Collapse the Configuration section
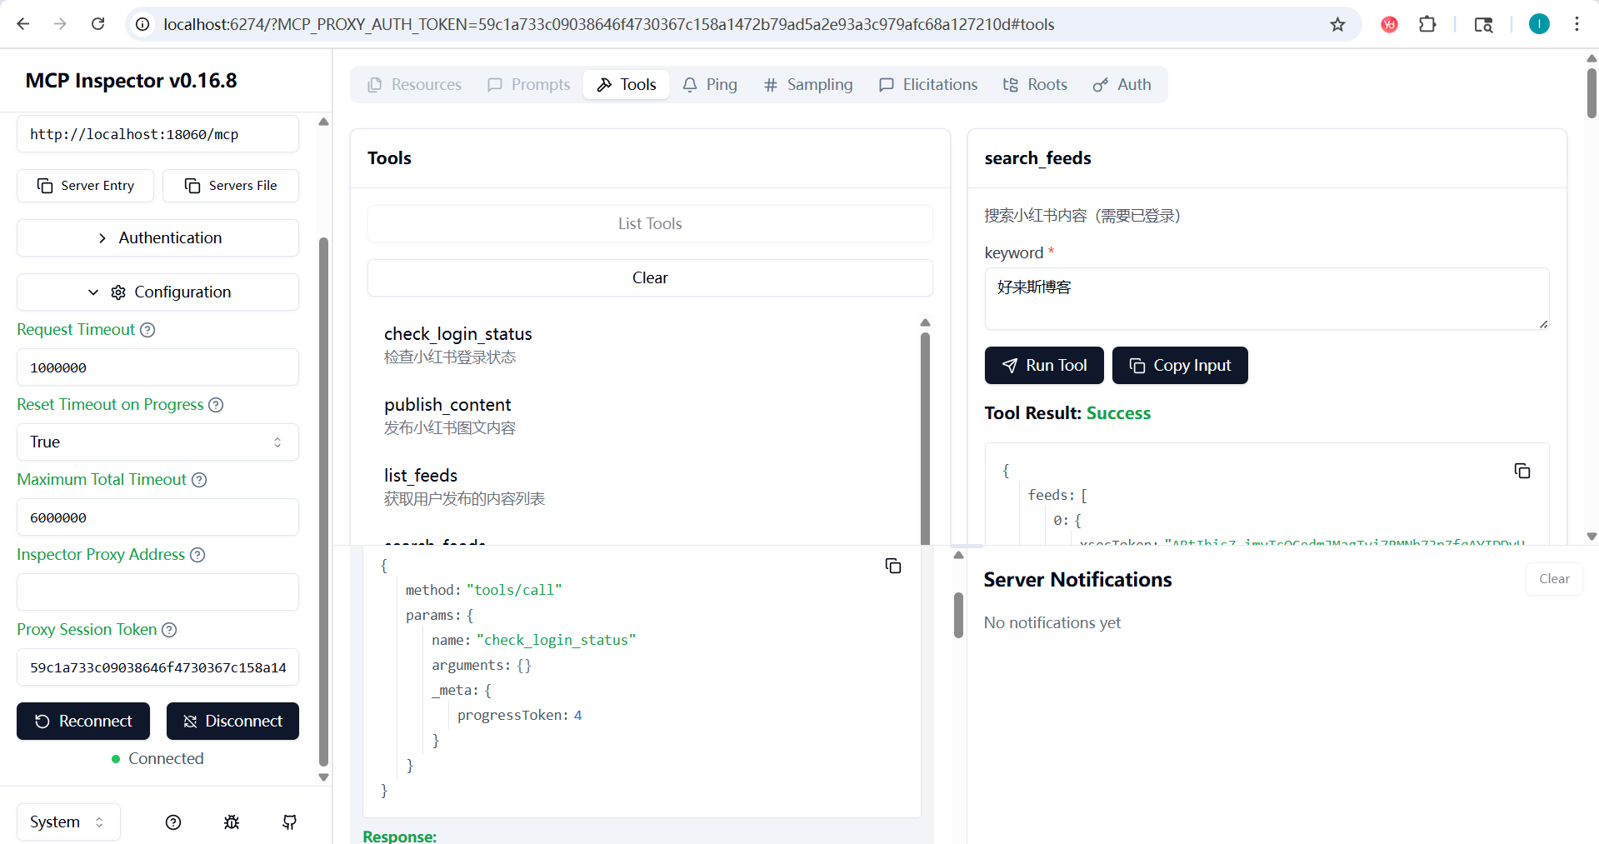Image resolution: width=1599 pixels, height=844 pixels. click(x=157, y=292)
